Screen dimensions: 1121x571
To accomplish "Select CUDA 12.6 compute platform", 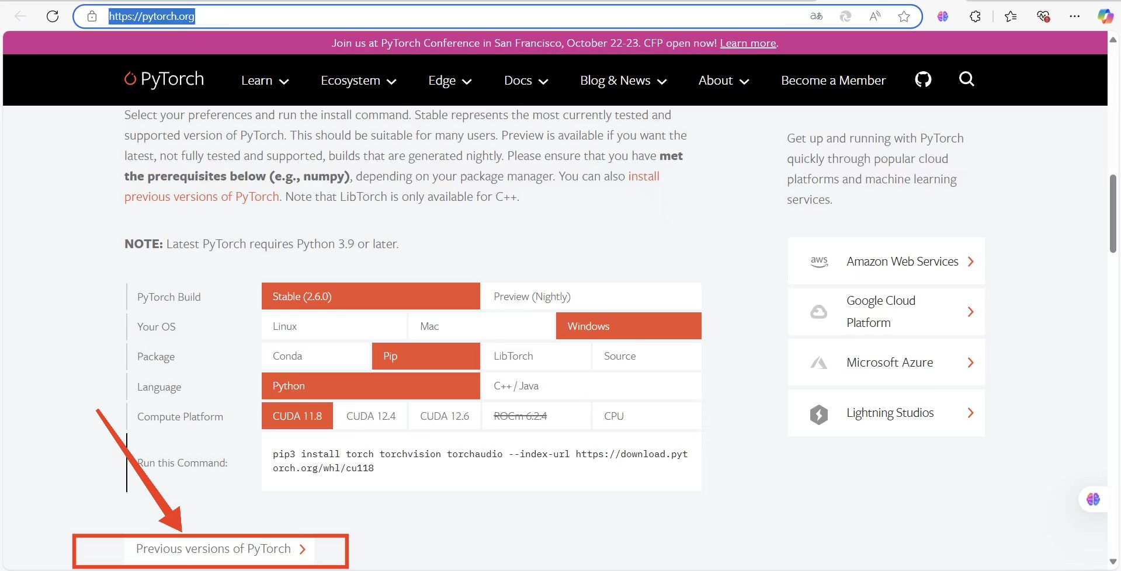I will pos(445,416).
